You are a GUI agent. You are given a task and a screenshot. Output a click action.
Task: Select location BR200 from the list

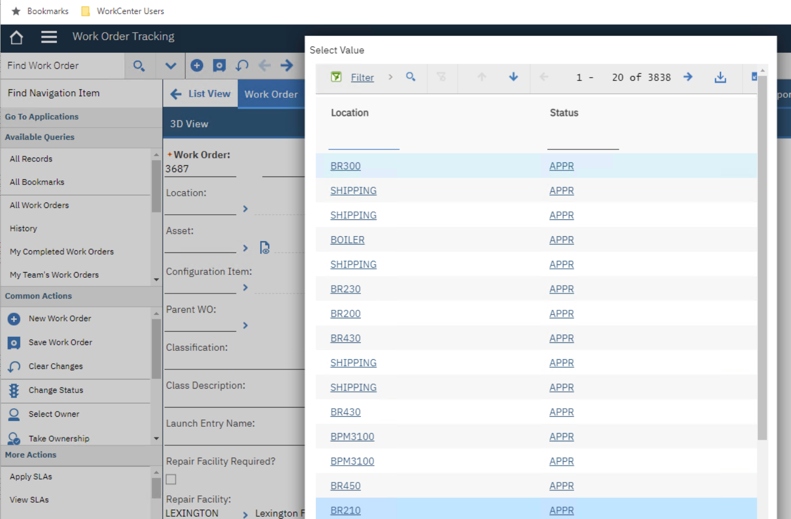pyautogui.click(x=346, y=314)
